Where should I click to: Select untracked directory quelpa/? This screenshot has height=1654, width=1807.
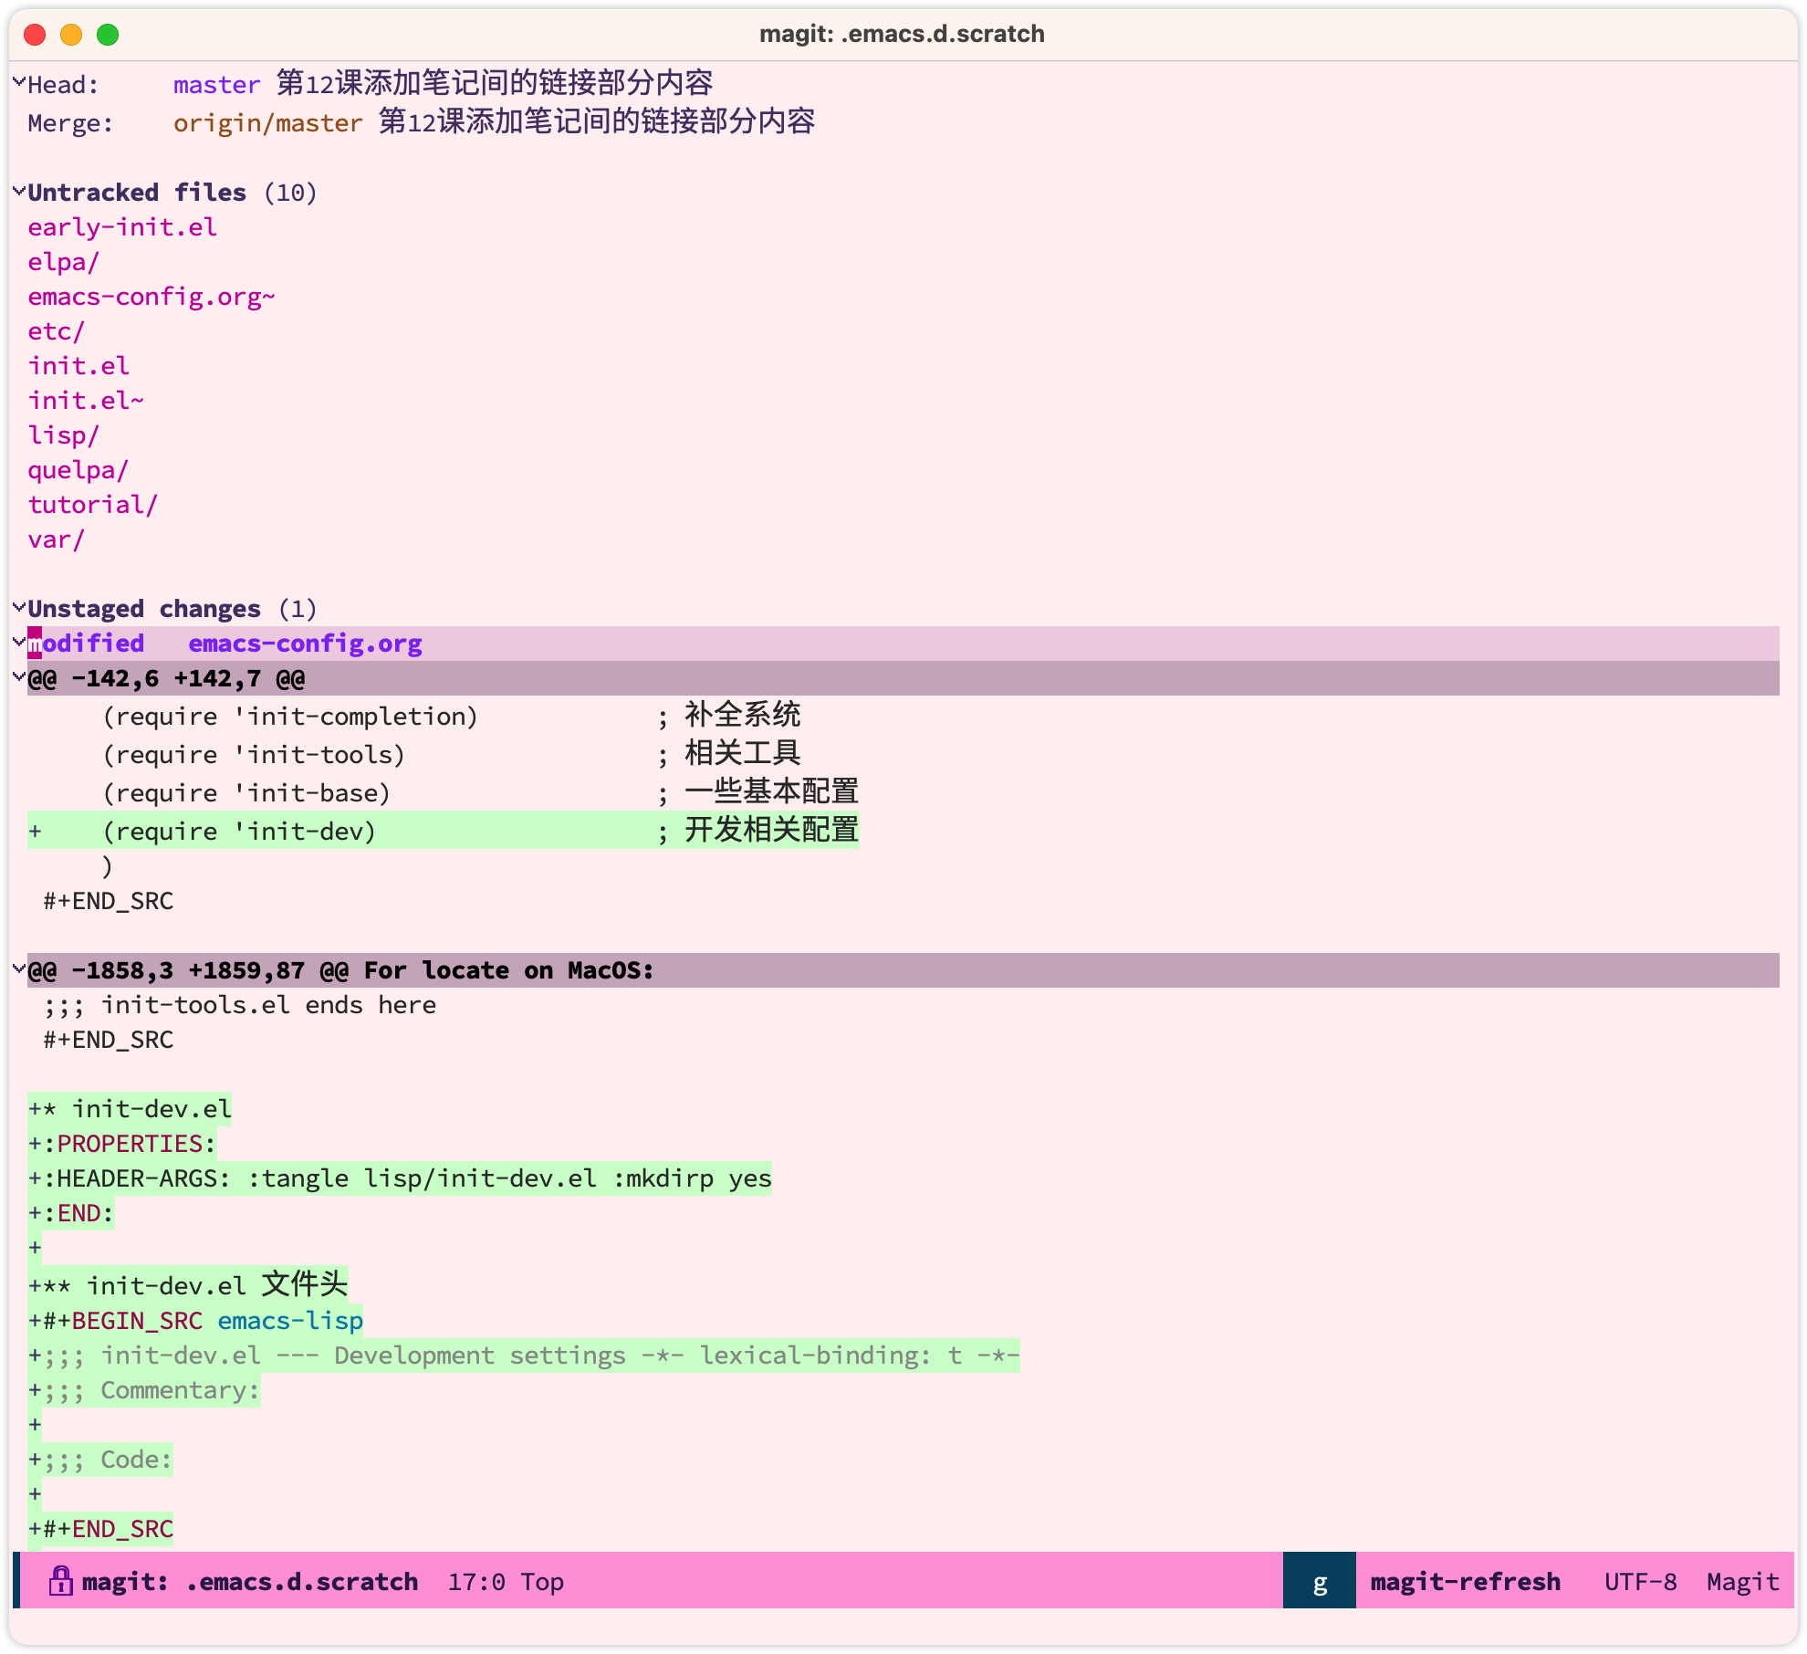coord(78,470)
